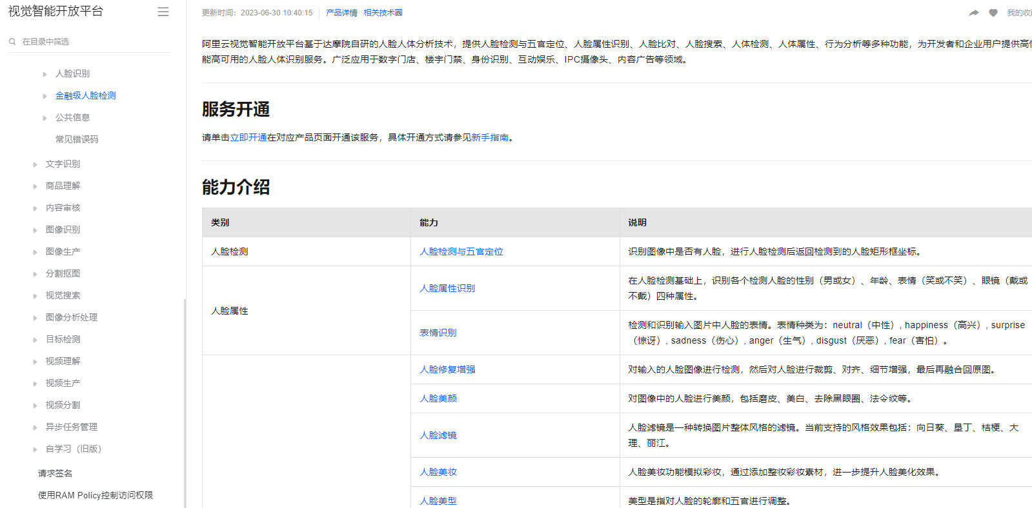
Task: Select 图像识别 in the sidebar
Action: click(x=63, y=230)
